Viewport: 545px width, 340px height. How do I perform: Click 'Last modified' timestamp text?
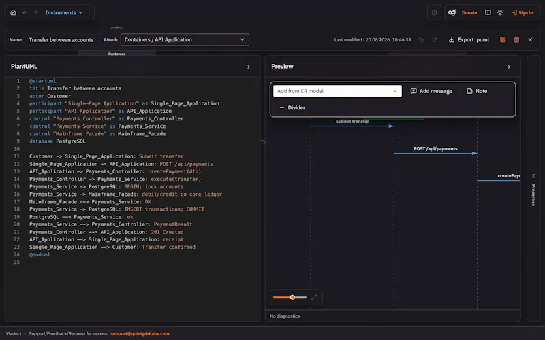click(373, 40)
